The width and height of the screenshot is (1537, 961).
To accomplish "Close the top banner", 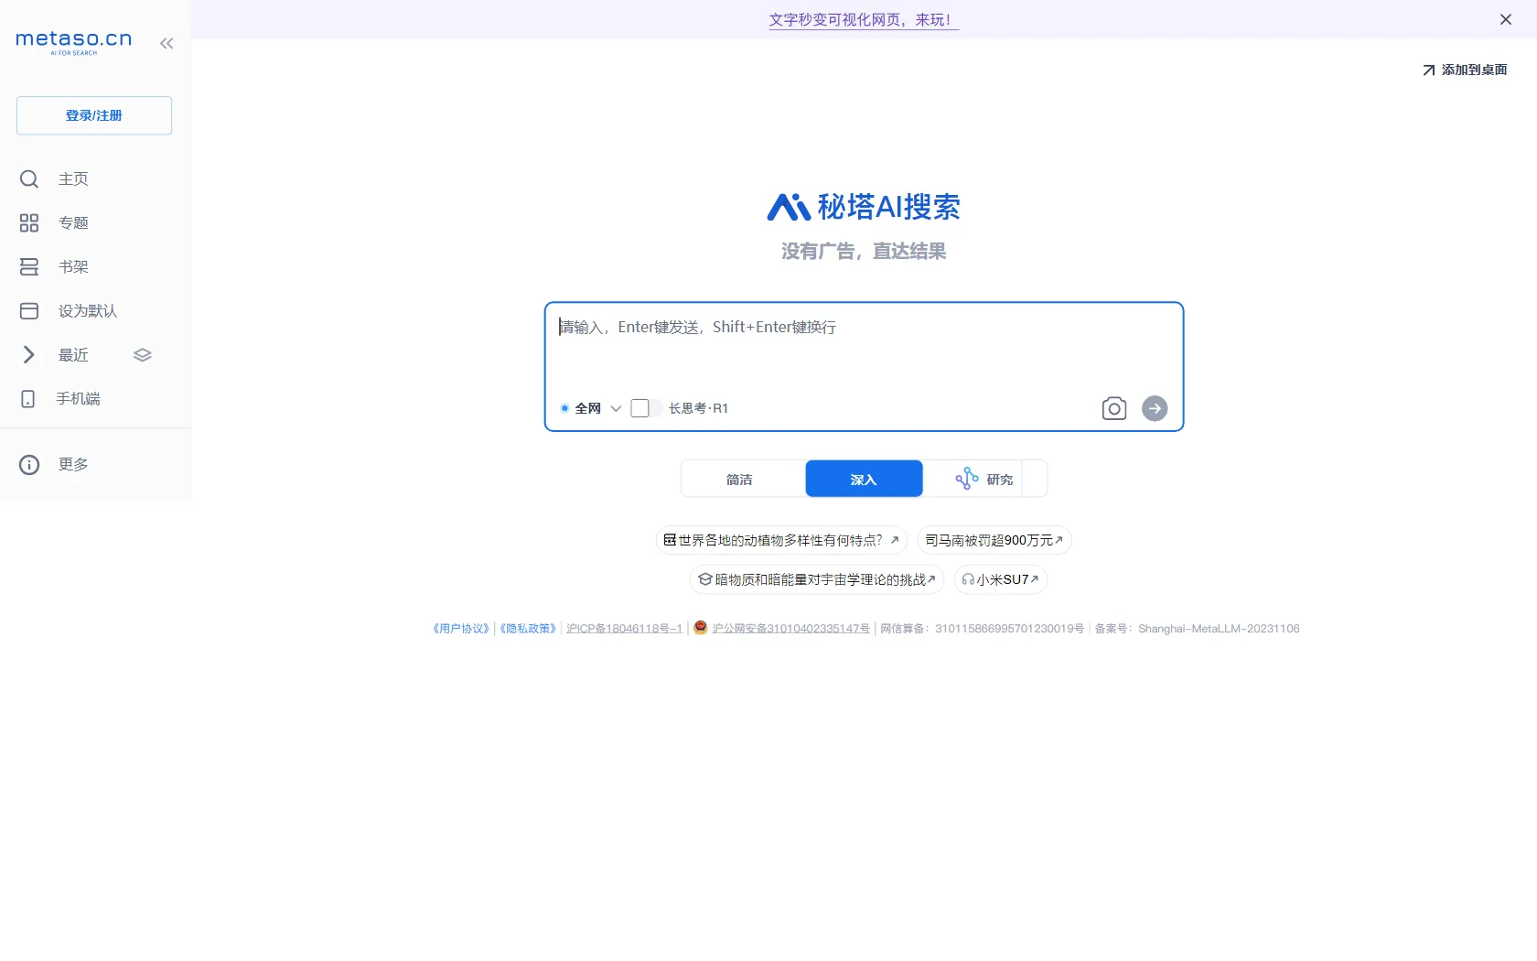I will click(1506, 19).
